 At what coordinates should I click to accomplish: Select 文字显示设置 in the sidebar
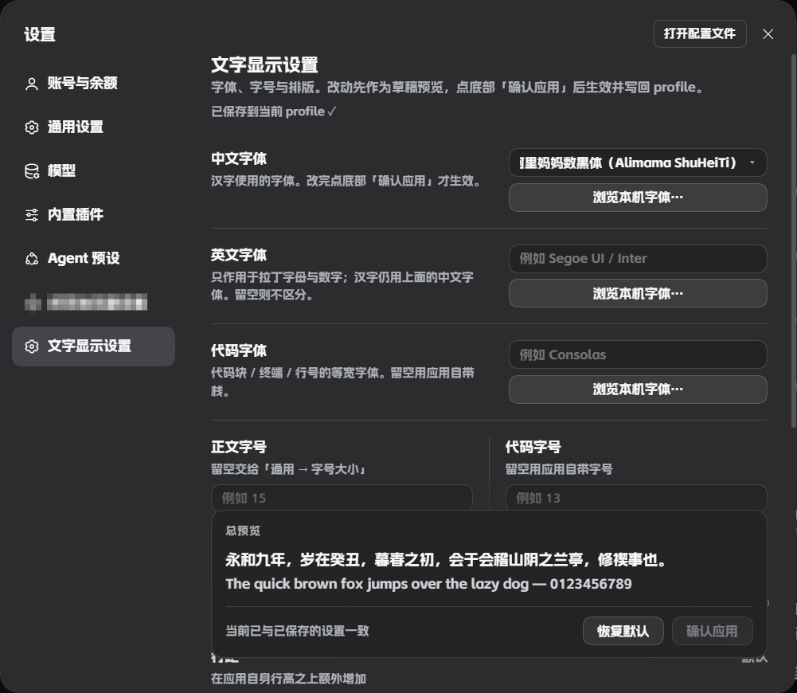(93, 346)
